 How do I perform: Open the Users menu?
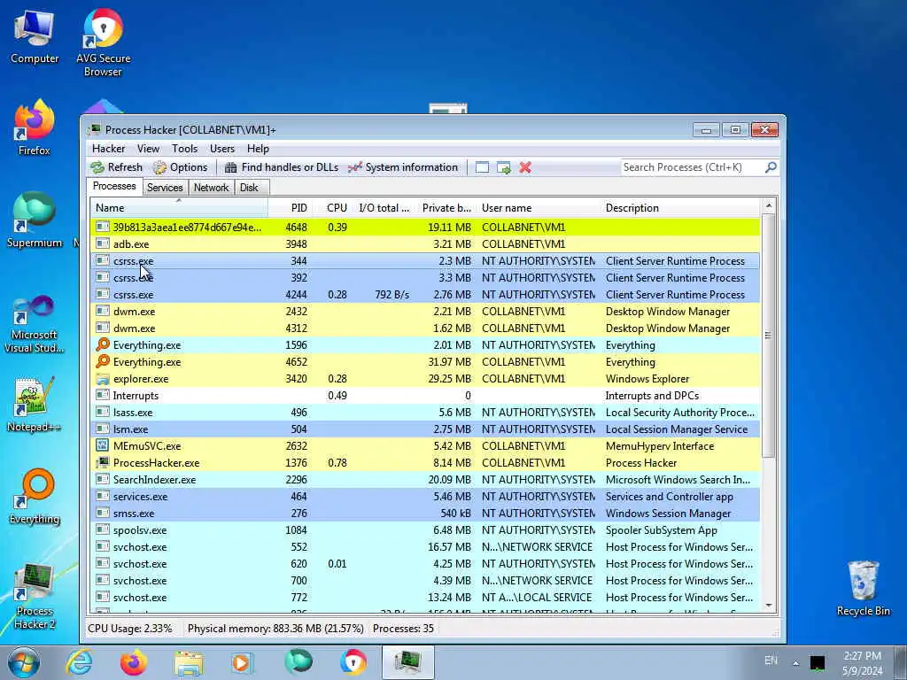pyautogui.click(x=222, y=149)
